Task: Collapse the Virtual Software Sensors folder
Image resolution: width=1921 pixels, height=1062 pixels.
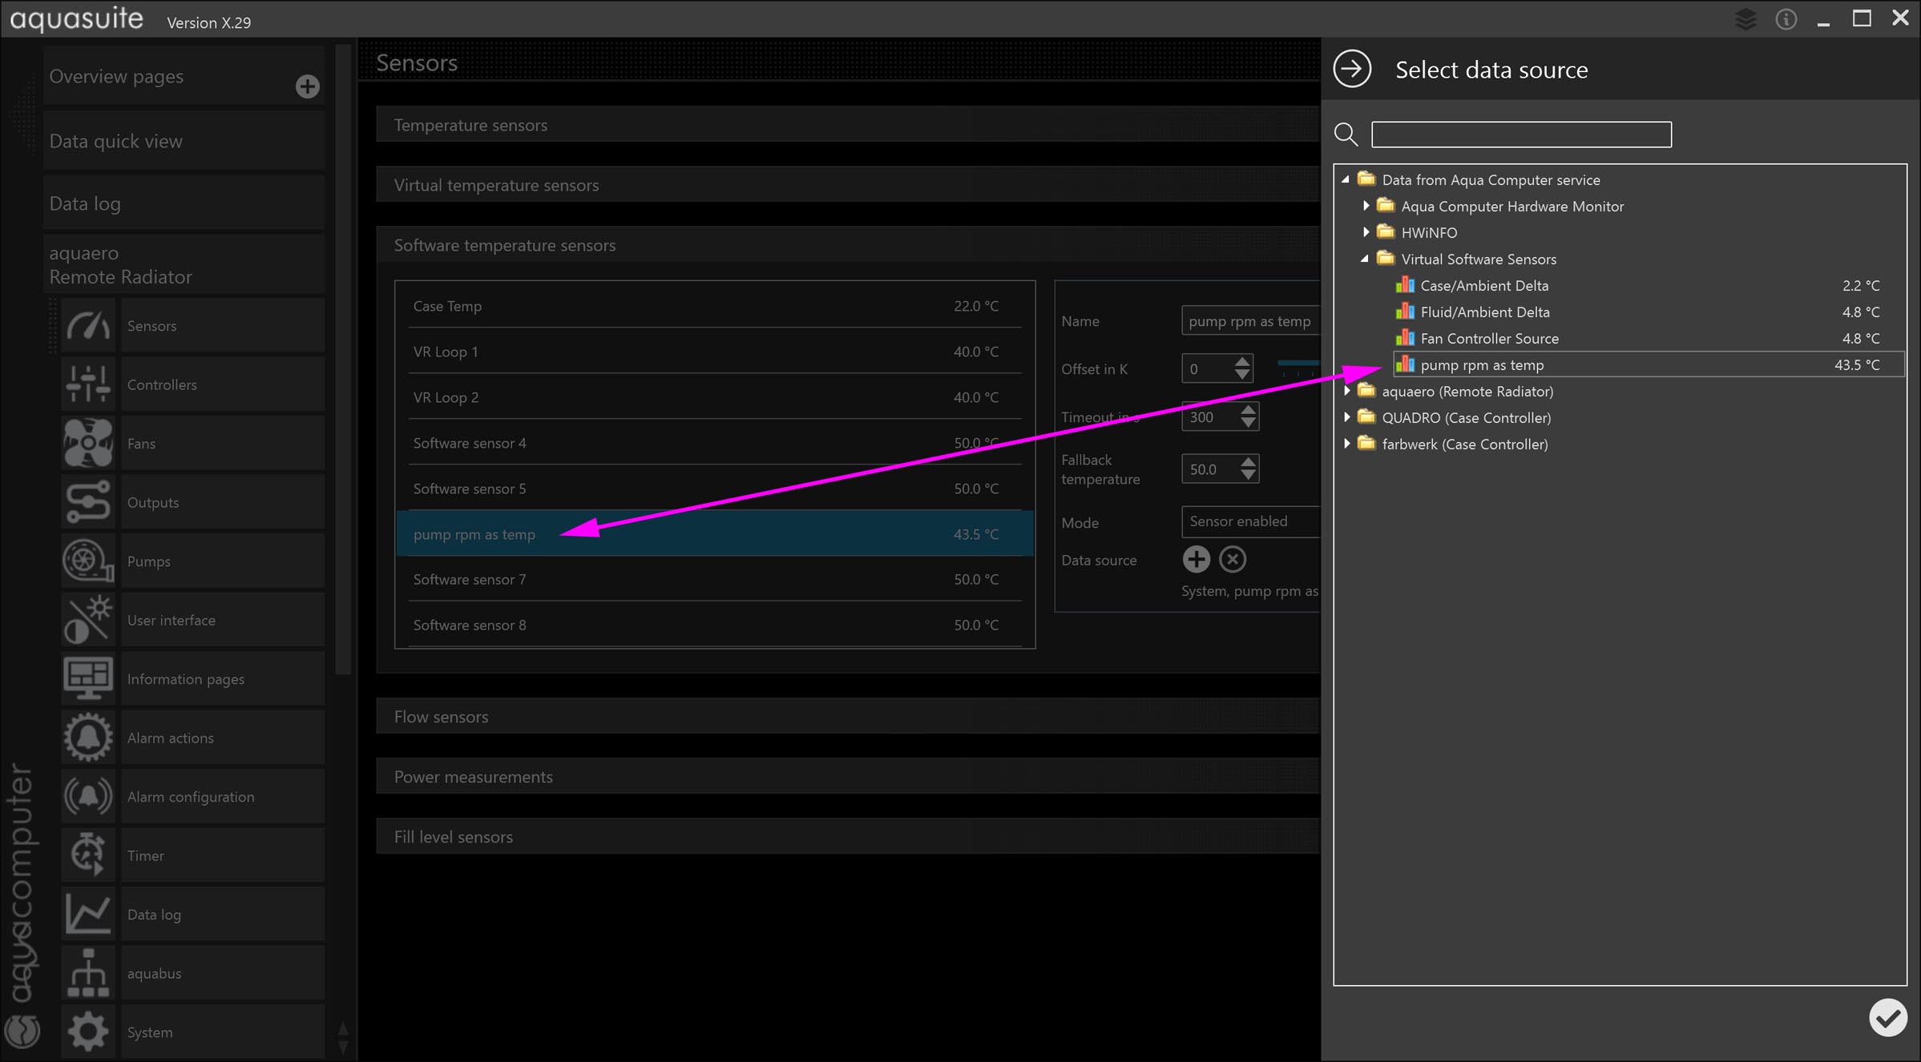Action: [x=1366, y=259]
